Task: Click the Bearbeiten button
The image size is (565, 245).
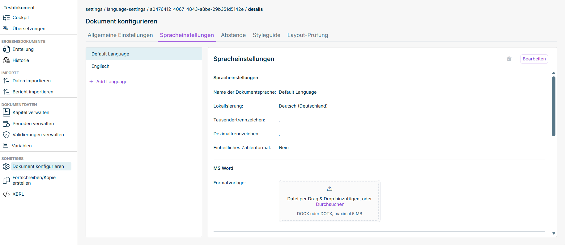Action: click(x=534, y=59)
